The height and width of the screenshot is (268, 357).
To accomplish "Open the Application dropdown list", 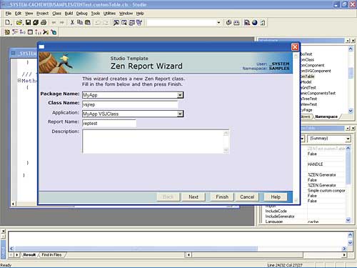I will (180, 114).
